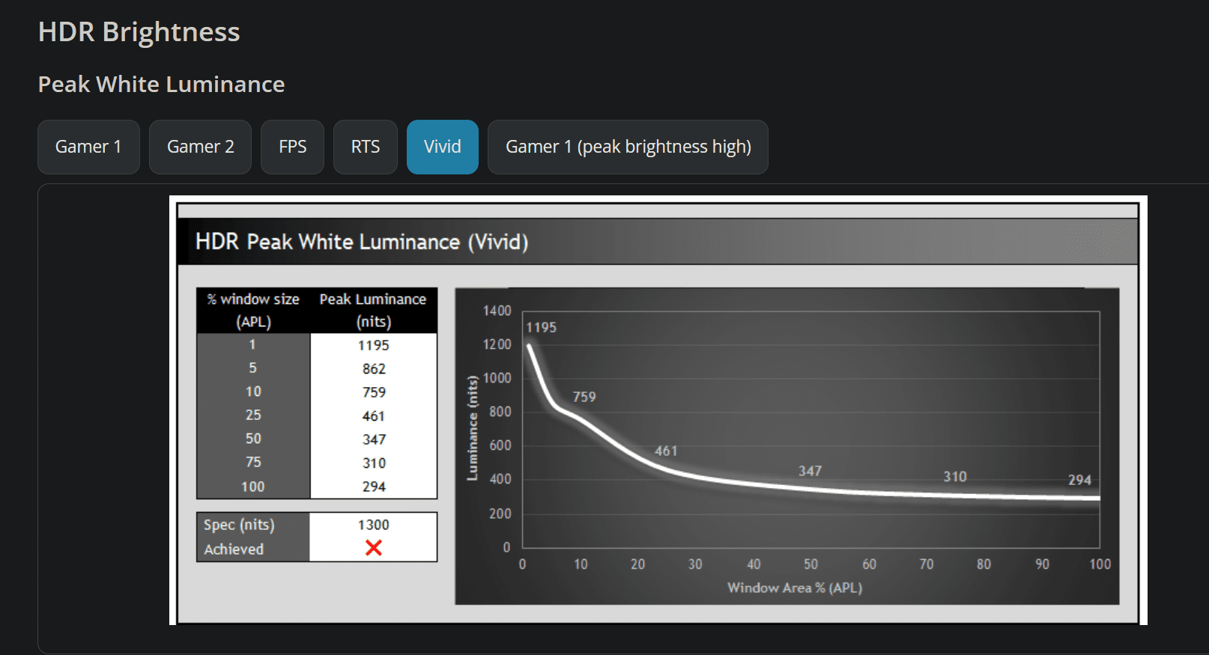This screenshot has width=1209, height=655.
Task: Click the 461 nits table cell
Action: pyautogui.click(x=374, y=416)
